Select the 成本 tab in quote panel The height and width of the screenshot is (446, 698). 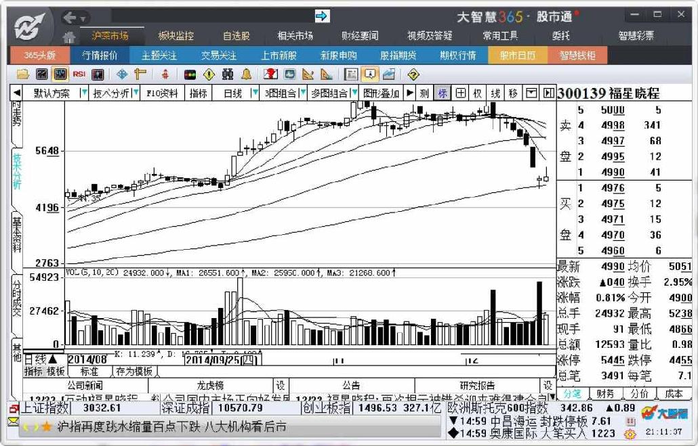pos(674,393)
